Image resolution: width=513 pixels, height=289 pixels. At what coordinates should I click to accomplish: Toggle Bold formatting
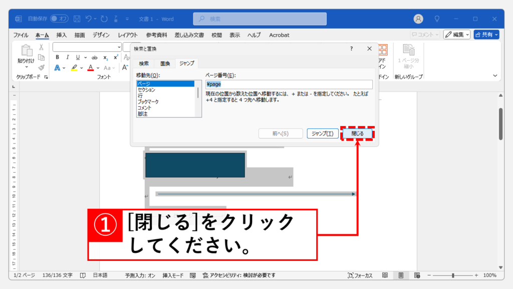[x=58, y=57]
